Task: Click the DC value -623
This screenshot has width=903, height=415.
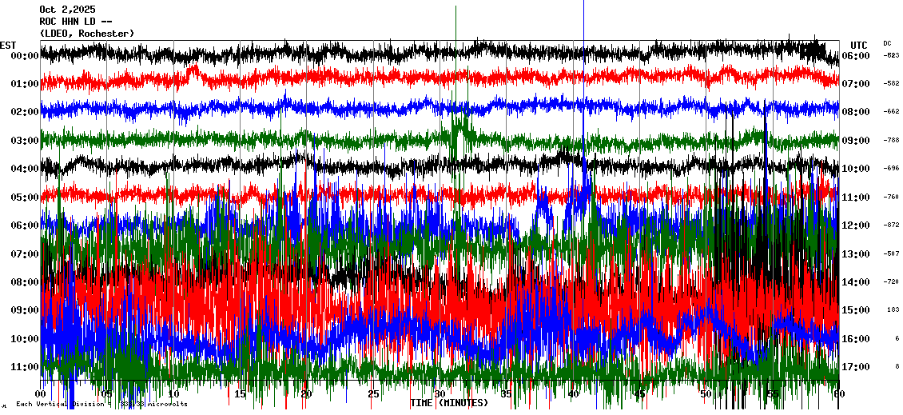Action: pos(892,56)
